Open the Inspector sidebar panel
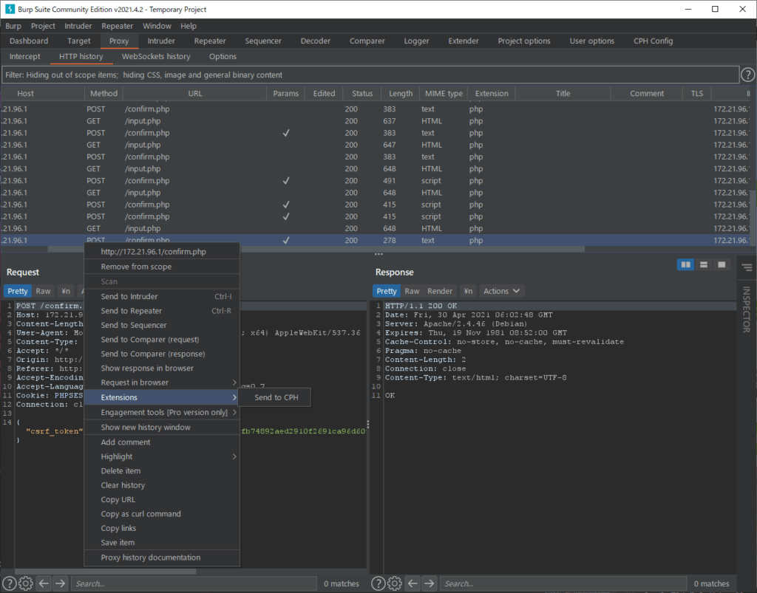Screen dimensions: 757x593 (x=747, y=312)
